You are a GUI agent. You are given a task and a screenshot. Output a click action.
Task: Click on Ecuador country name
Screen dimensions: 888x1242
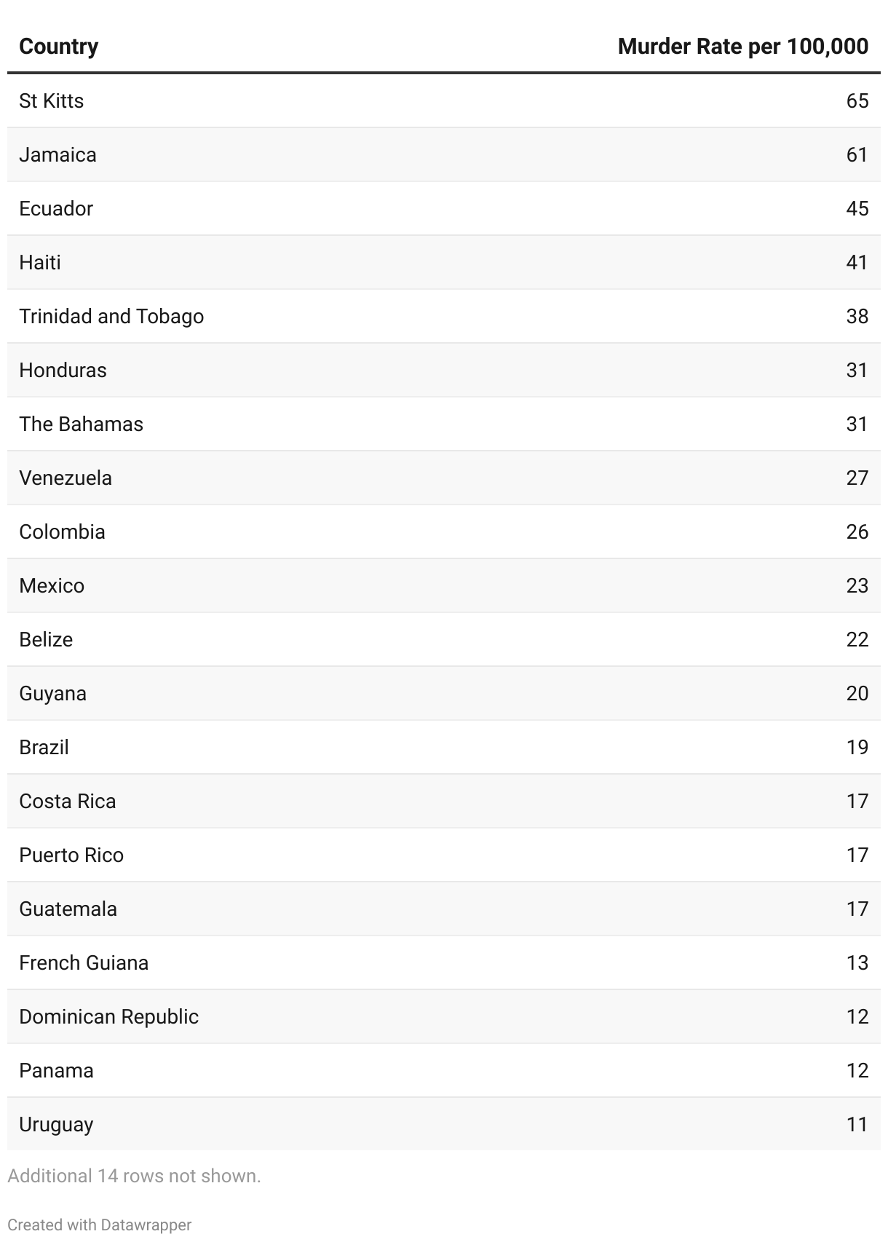tap(56, 208)
